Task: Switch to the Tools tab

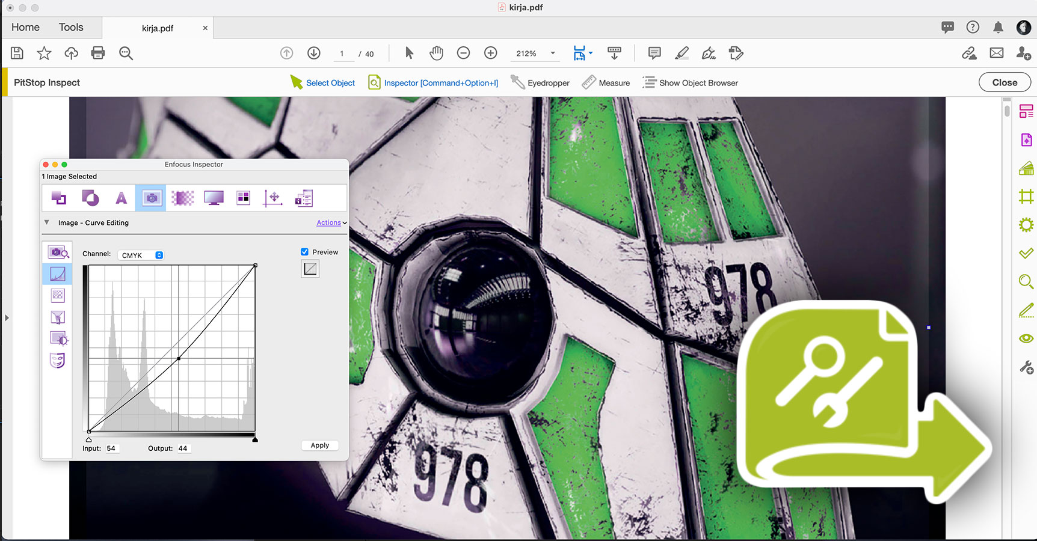Action: coord(71,28)
